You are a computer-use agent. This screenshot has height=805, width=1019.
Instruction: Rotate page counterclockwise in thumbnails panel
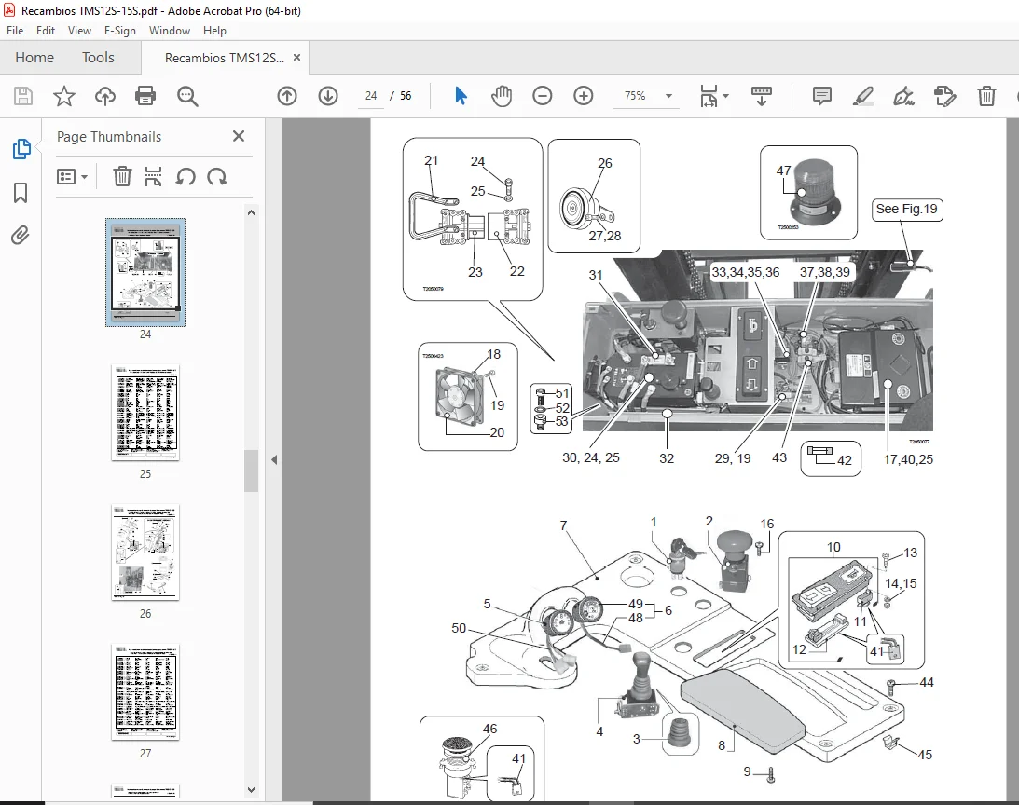(186, 177)
